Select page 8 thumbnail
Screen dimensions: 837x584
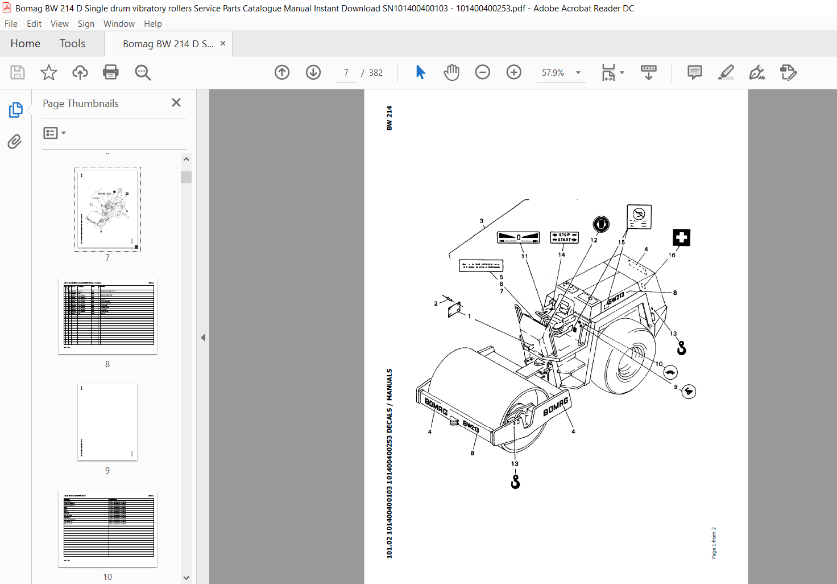(x=107, y=316)
